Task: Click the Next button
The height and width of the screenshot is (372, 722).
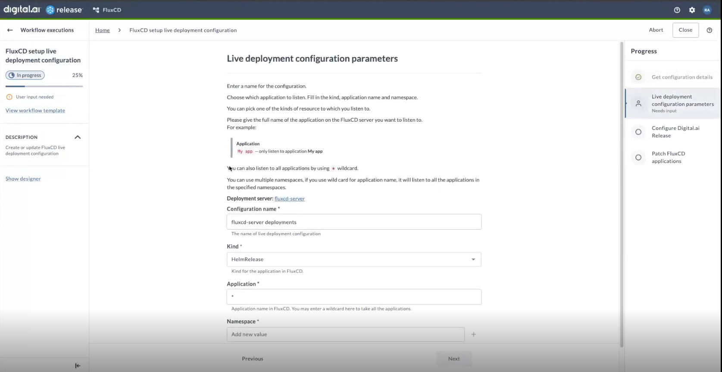Action: pyautogui.click(x=454, y=359)
